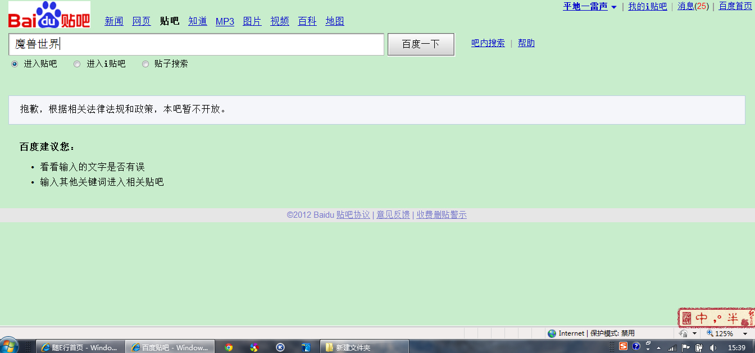
Task: Open the 吧内搜索 link
Action: [488, 43]
